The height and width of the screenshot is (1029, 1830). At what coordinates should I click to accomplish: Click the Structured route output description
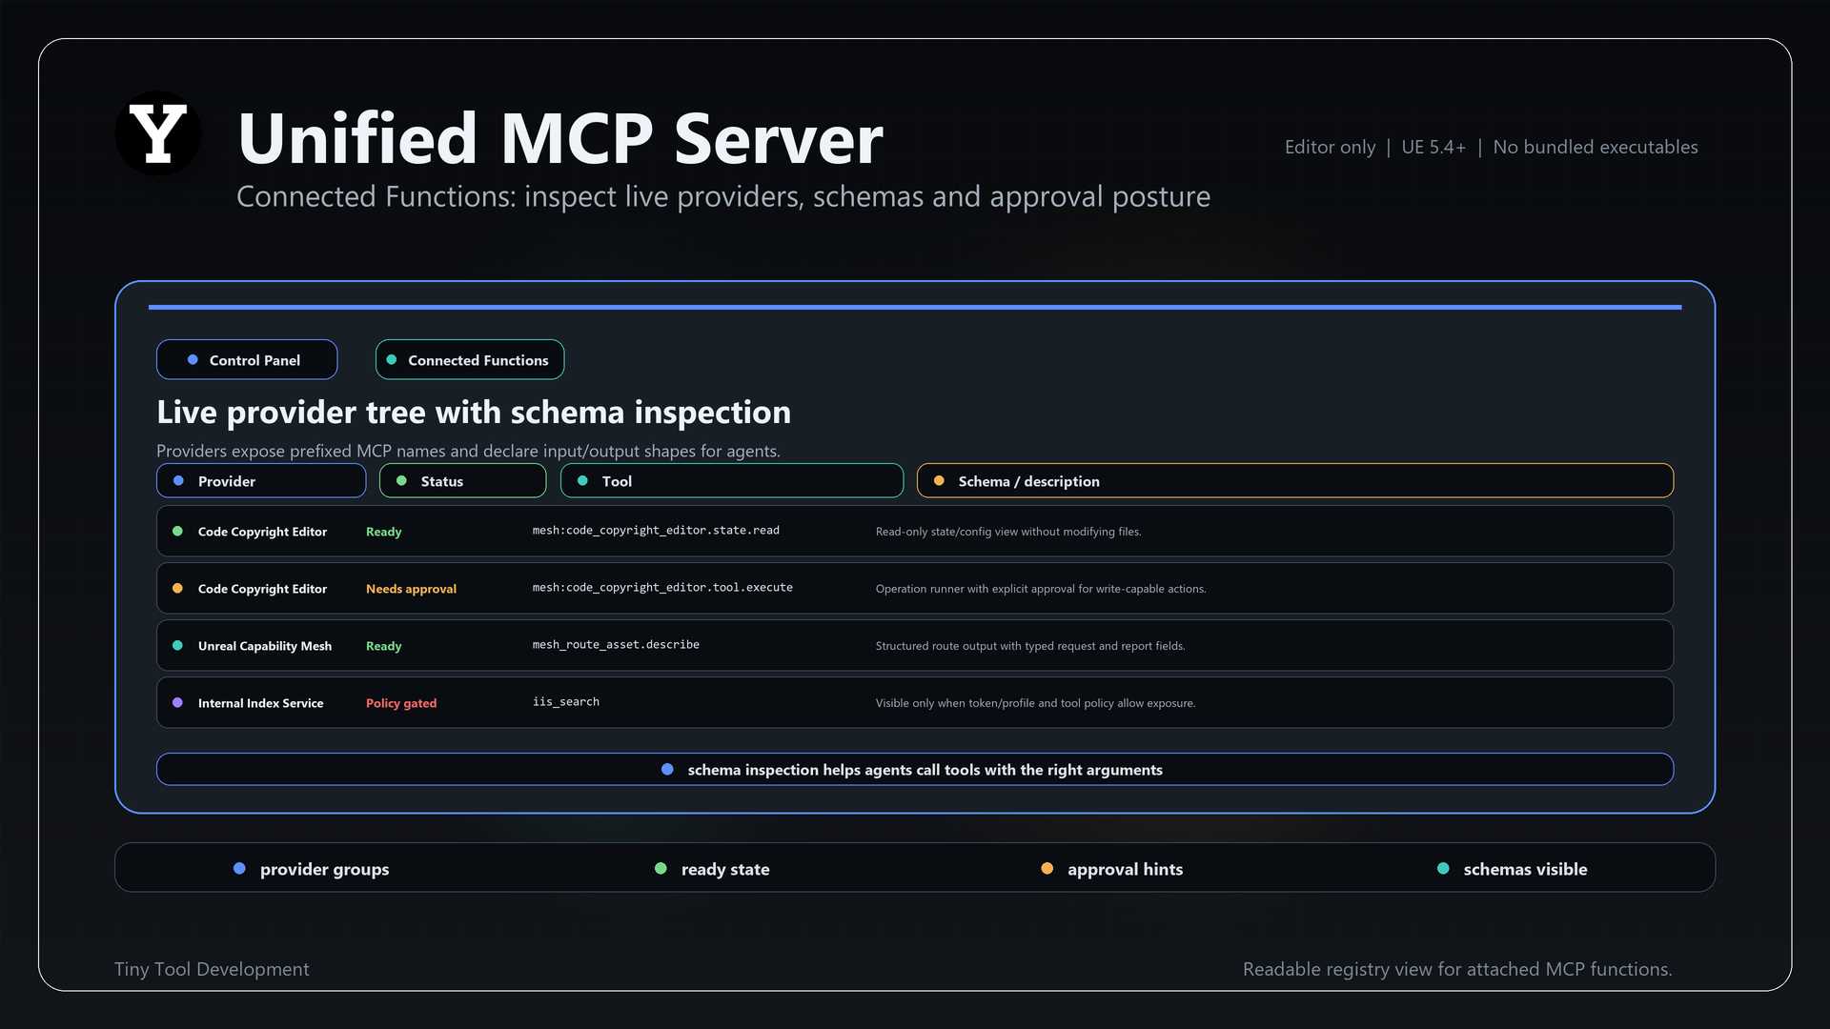[x=1030, y=646]
